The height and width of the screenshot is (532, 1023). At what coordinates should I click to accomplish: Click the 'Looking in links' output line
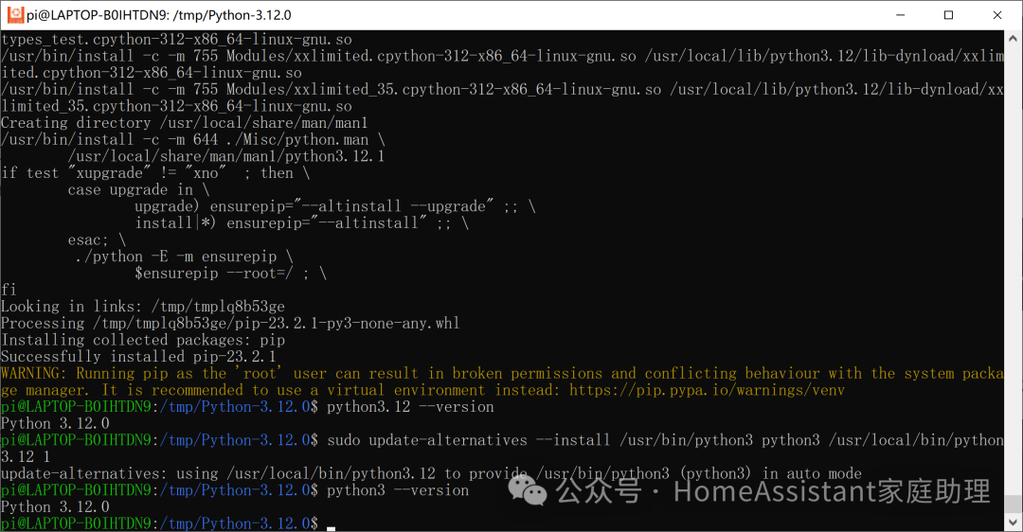pos(143,307)
